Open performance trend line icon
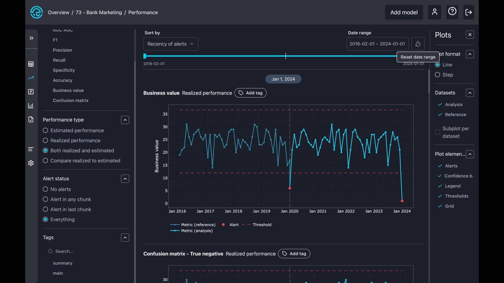The height and width of the screenshot is (283, 504). tap(31, 78)
